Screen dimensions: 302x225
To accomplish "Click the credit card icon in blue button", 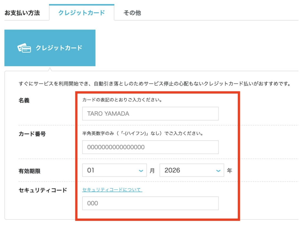I will click(x=24, y=48).
